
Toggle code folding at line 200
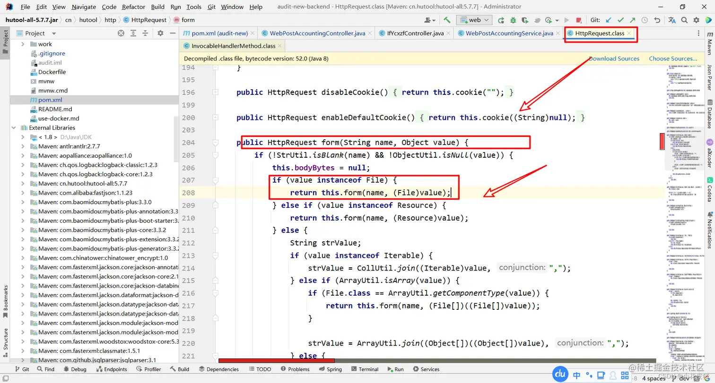tap(216, 118)
